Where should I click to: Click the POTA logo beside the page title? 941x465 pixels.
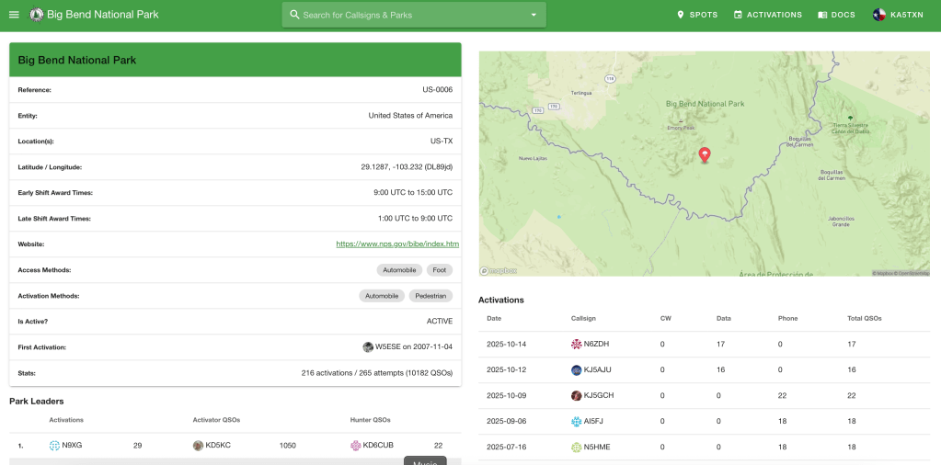click(37, 15)
